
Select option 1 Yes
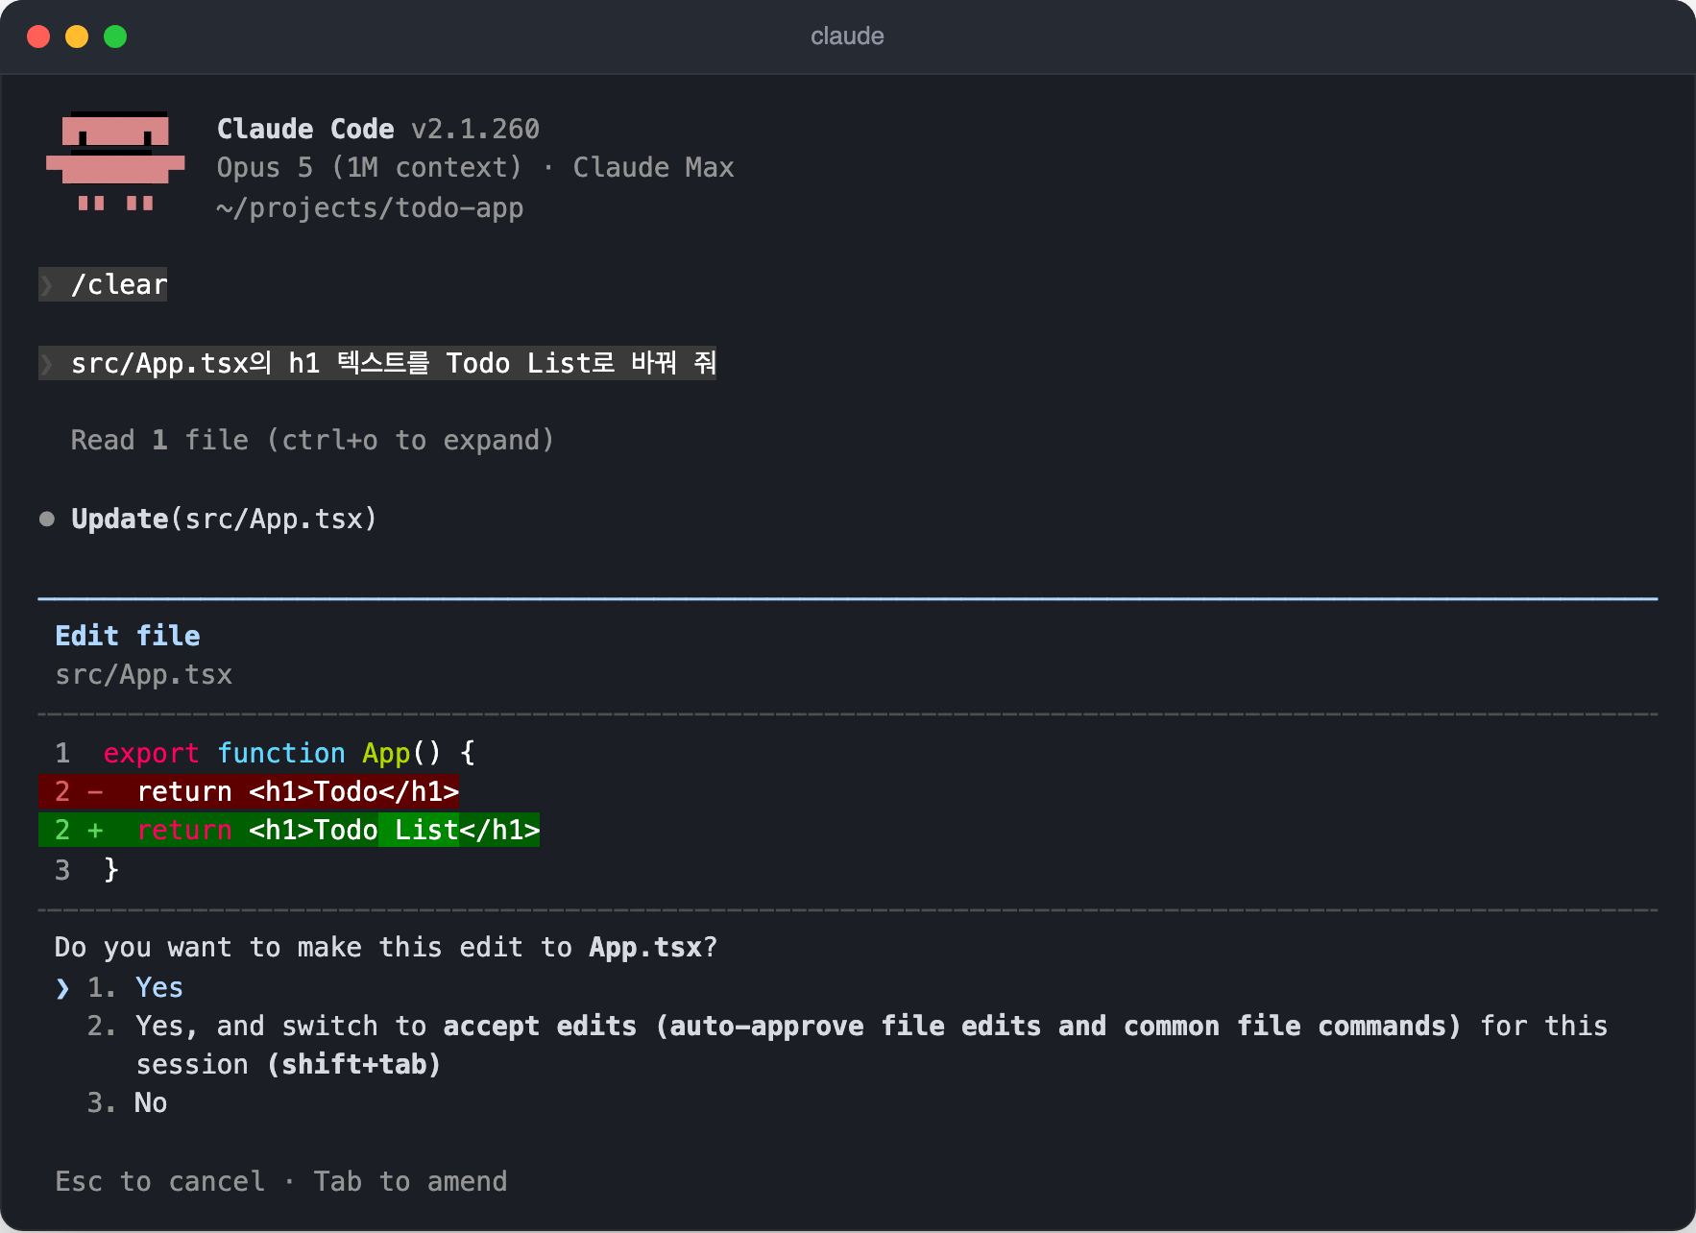(134, 987)
